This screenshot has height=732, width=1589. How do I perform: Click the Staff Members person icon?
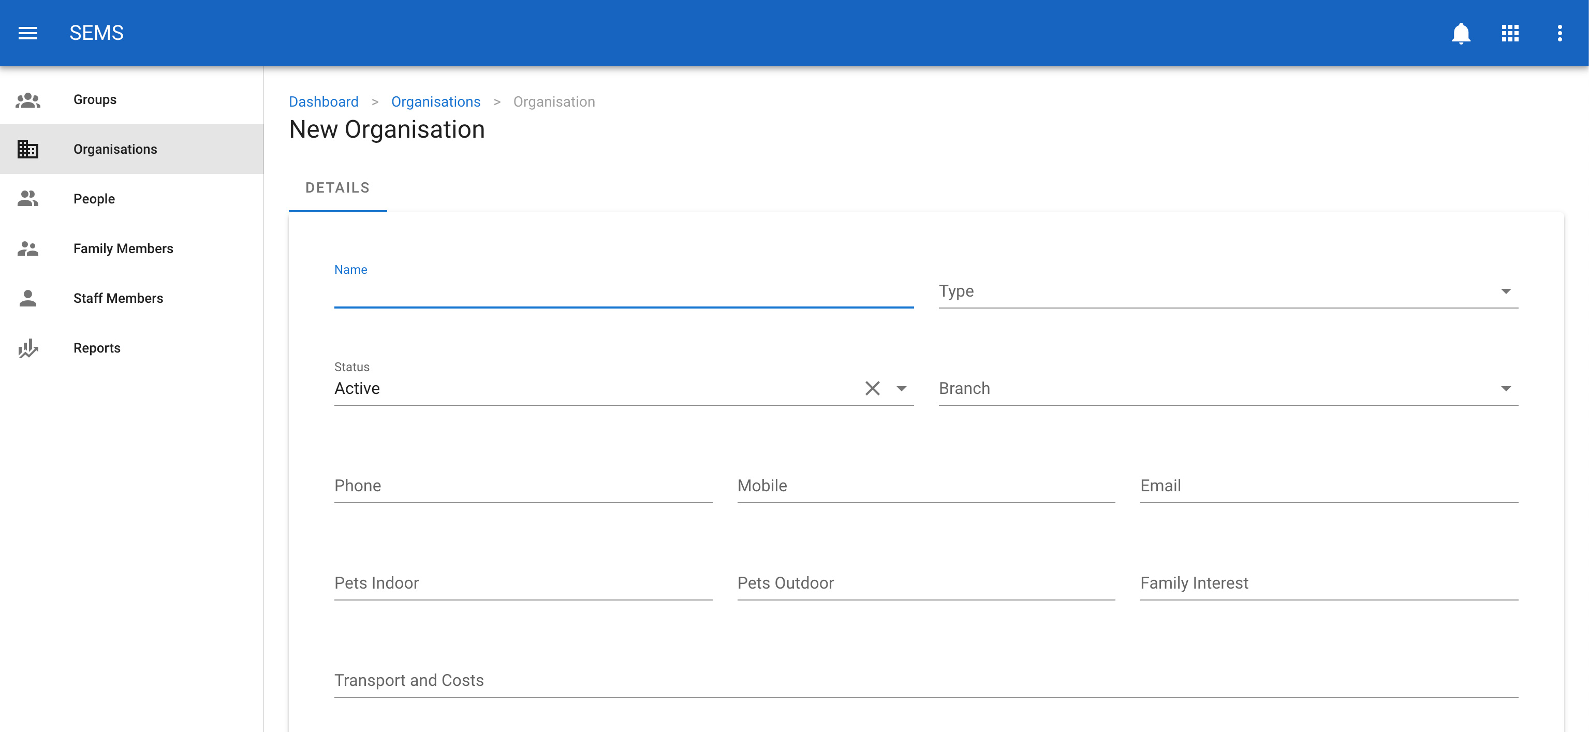28,298
